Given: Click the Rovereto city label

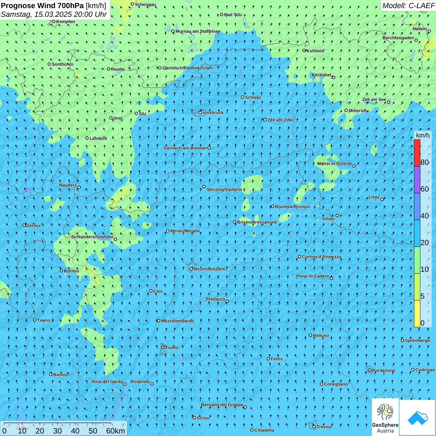Looking at the screenshot, I should [140, 381].
